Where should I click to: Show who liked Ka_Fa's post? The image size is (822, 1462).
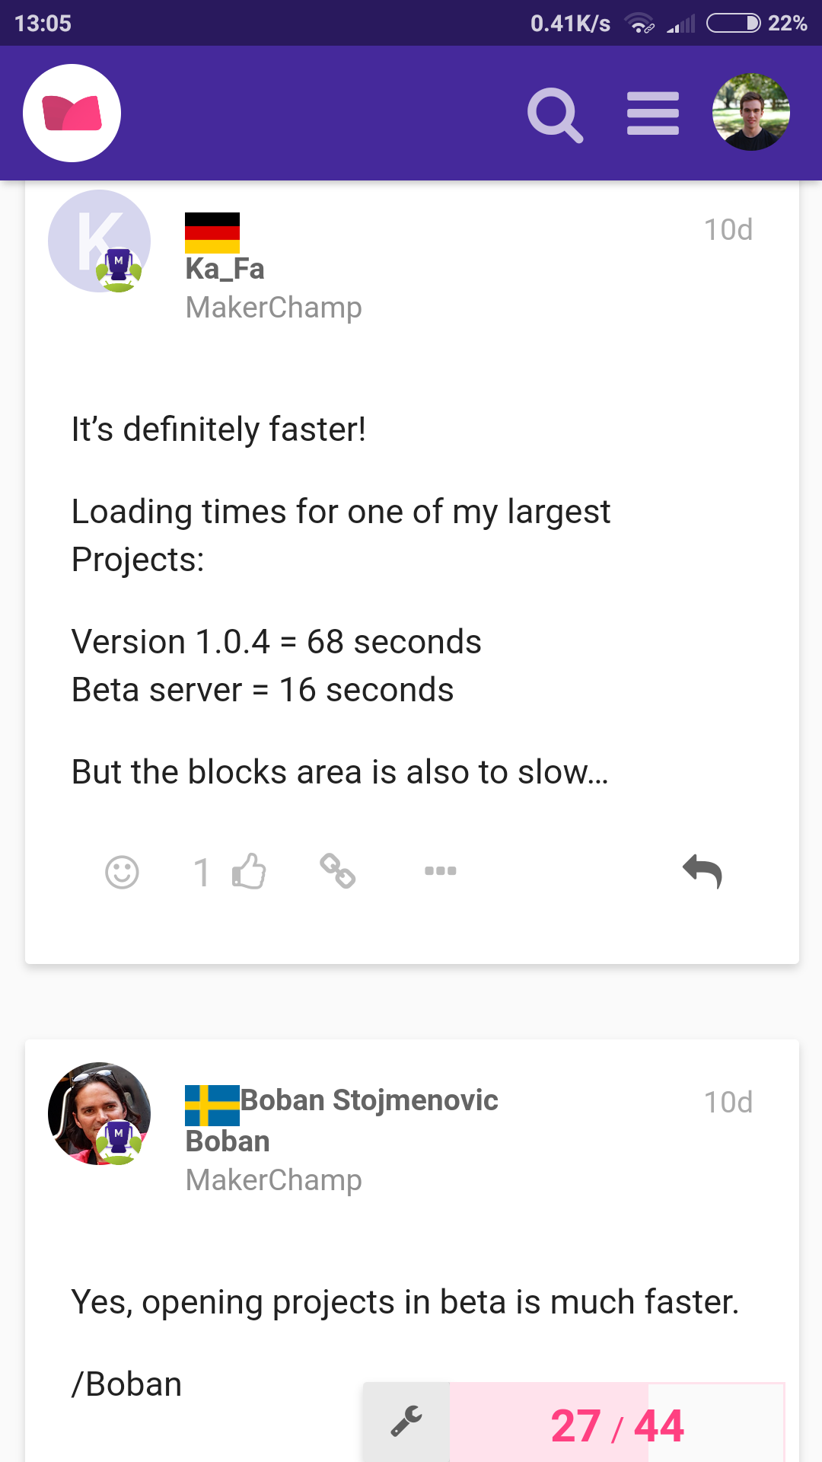201,873
